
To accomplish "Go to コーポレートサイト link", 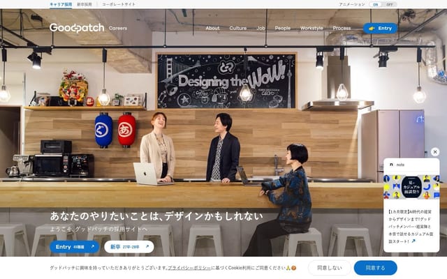I will [x=119, y=4].
